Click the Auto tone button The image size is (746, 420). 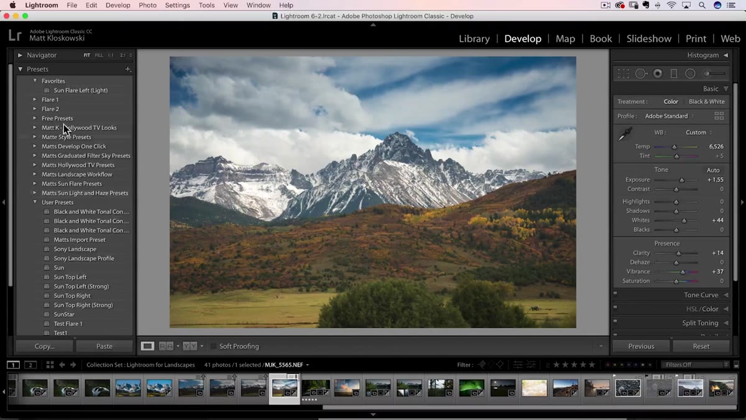tap(713, 170)
